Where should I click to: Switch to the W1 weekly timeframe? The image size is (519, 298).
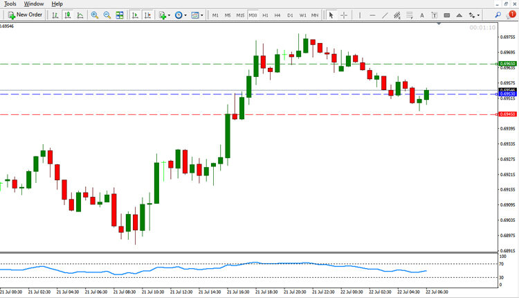(303, 15)
